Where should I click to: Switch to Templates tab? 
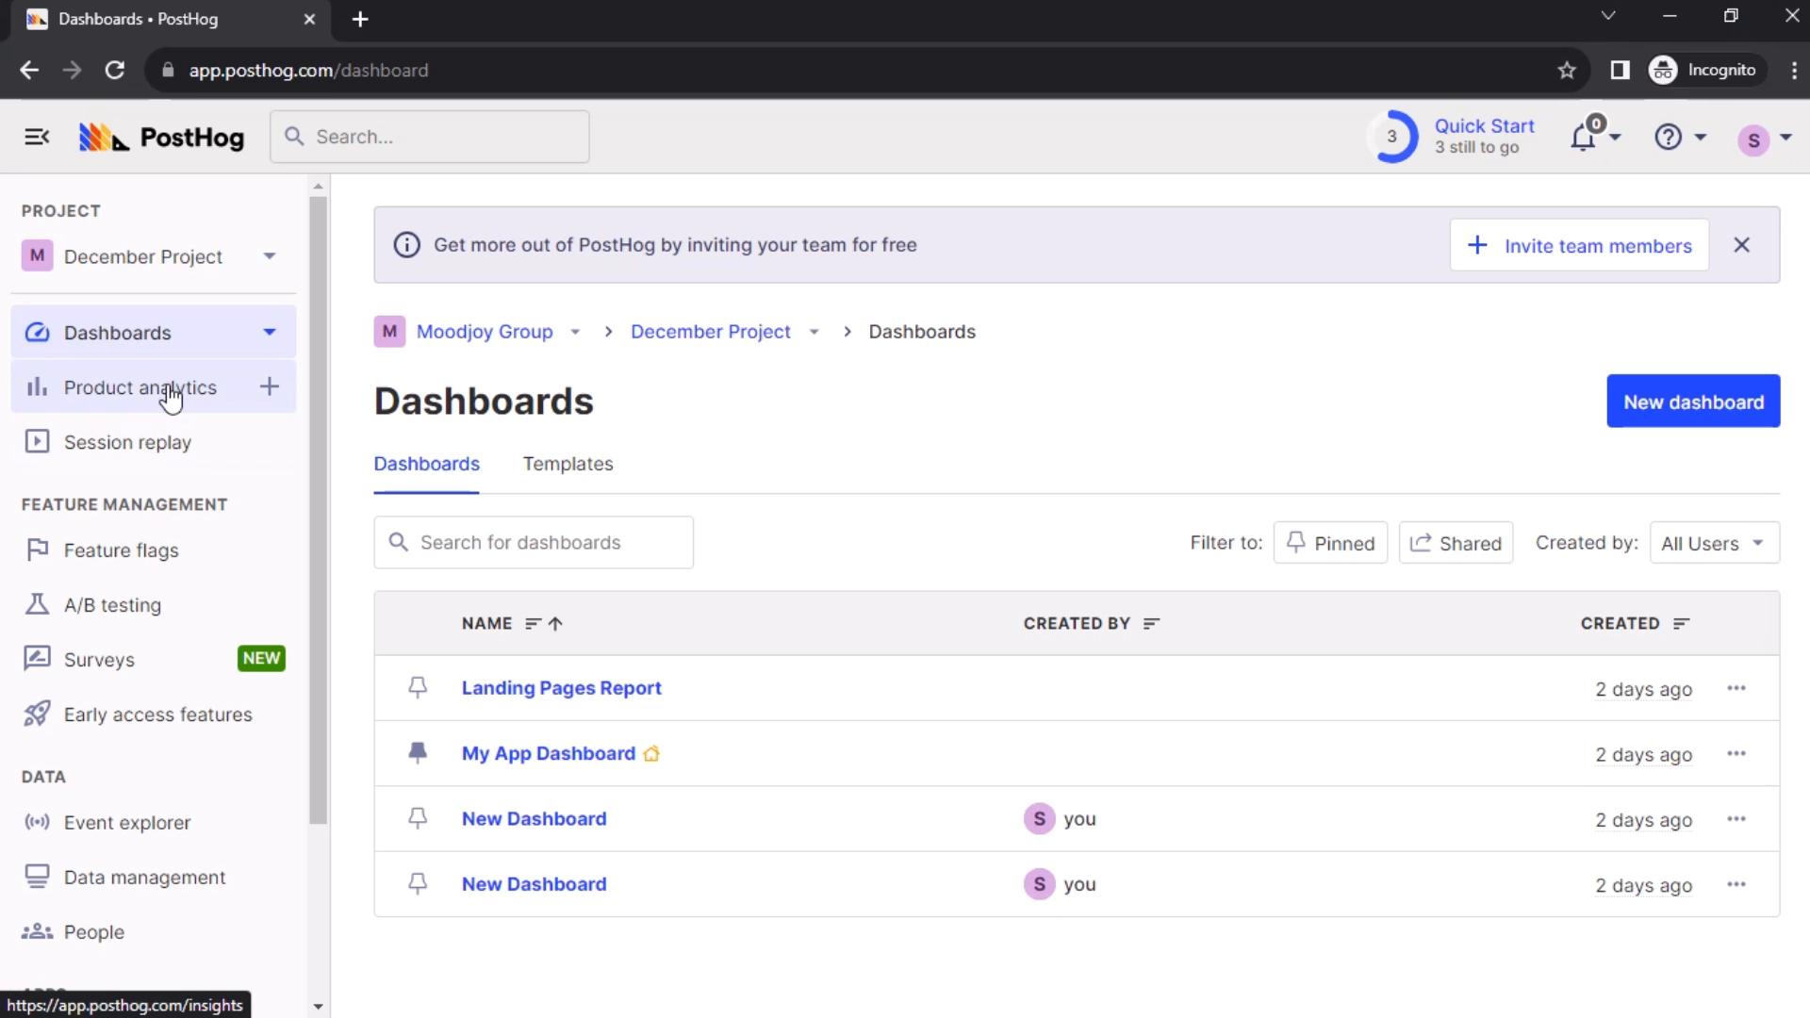568,464
